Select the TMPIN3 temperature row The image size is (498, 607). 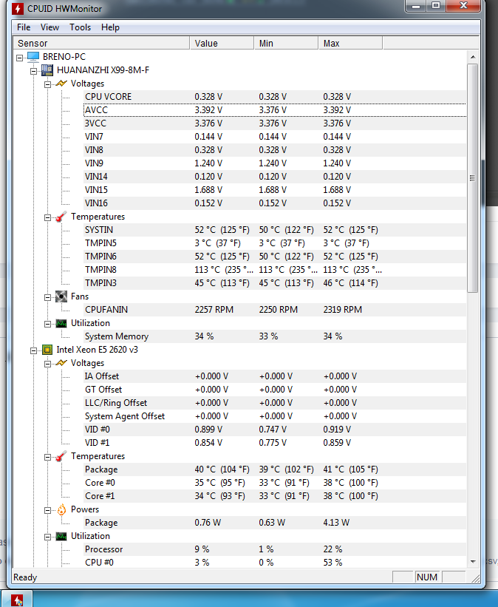pyautogui.click(x=275, y=283)
